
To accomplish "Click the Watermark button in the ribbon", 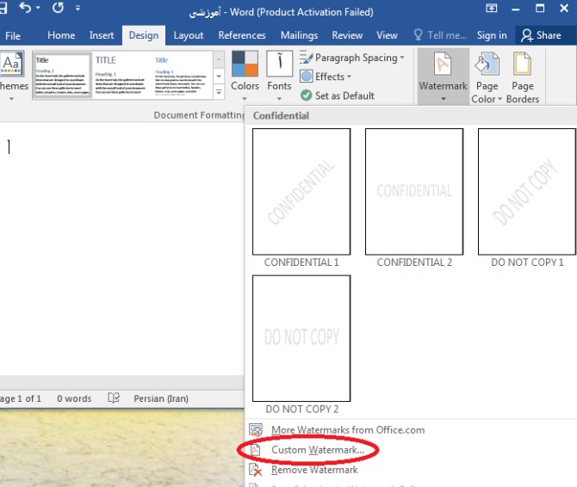I will 443,76.
